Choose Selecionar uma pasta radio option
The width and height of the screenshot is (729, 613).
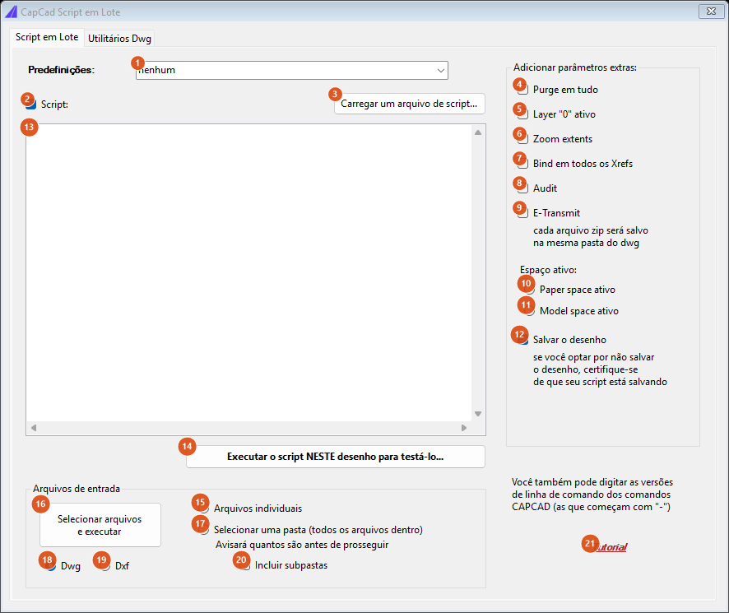(x=203, y=530)
